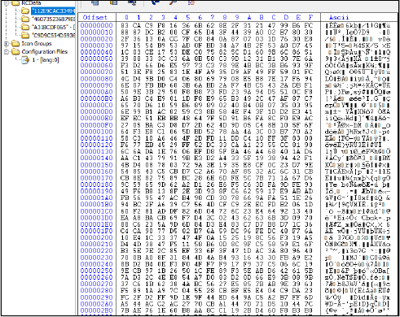Click offset row 00000250
Screen dimensions: 400x317
[x=96, y=271]
